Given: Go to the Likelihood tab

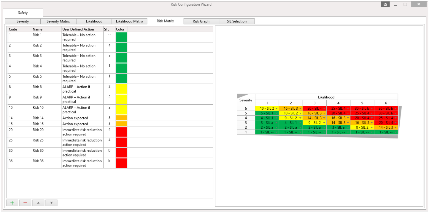Looking at the screenshot, I should [x=94, y=21].
